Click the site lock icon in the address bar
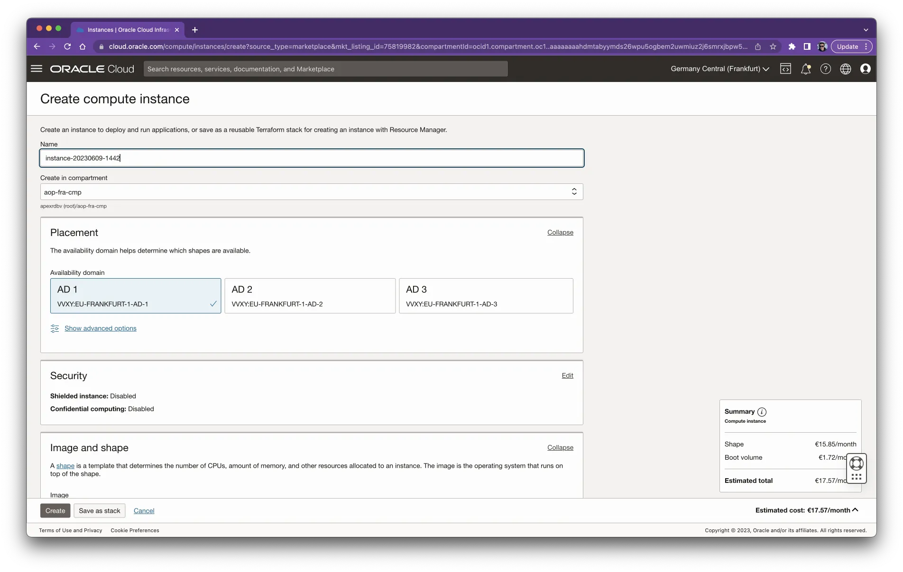The image size is (903, 572). (x=101, y=46)
